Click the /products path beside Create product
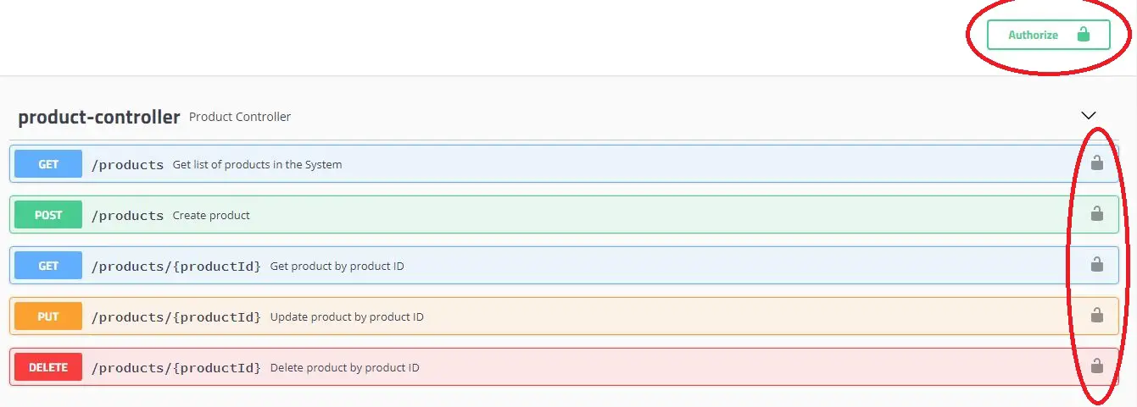Viewport: 1137px width, 407px height. [x=127, y=216]
